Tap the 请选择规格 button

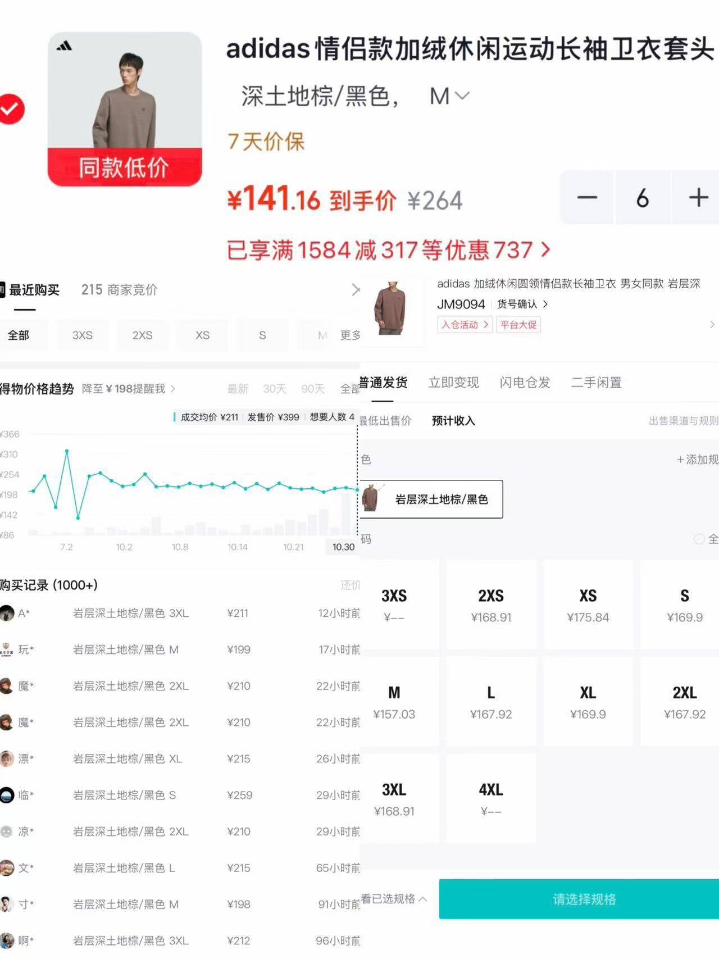pos(579,899)
